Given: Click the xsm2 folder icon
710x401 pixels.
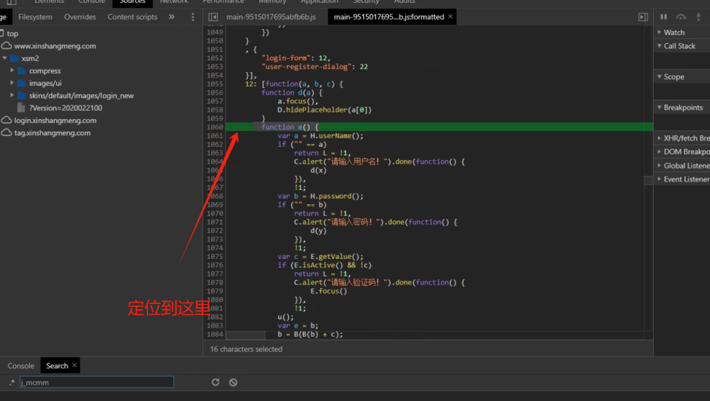Looking at the screenshot, I should click(x=15, y=58).
